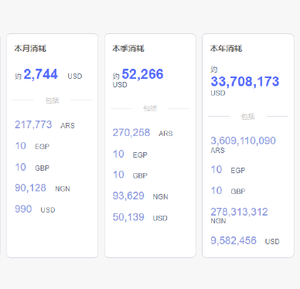The height and width of the screenshot is (289, 300).
Task: Click the 10 EGP row in 本年消耗
Action: (x=228, y=170)
